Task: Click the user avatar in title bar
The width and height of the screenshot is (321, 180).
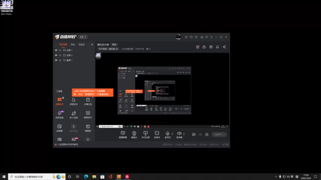Action: (x=178, y=37)
